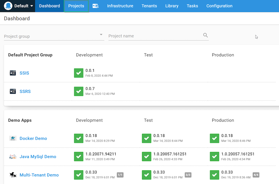
Task: Click the Docker Demo whale logo
Action: (13, 138)
